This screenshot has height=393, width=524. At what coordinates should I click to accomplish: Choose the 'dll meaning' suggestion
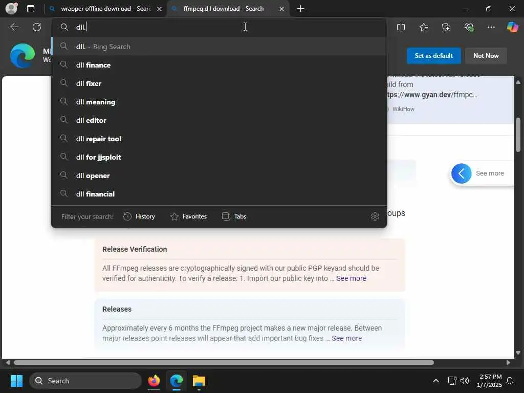(219, 102)
